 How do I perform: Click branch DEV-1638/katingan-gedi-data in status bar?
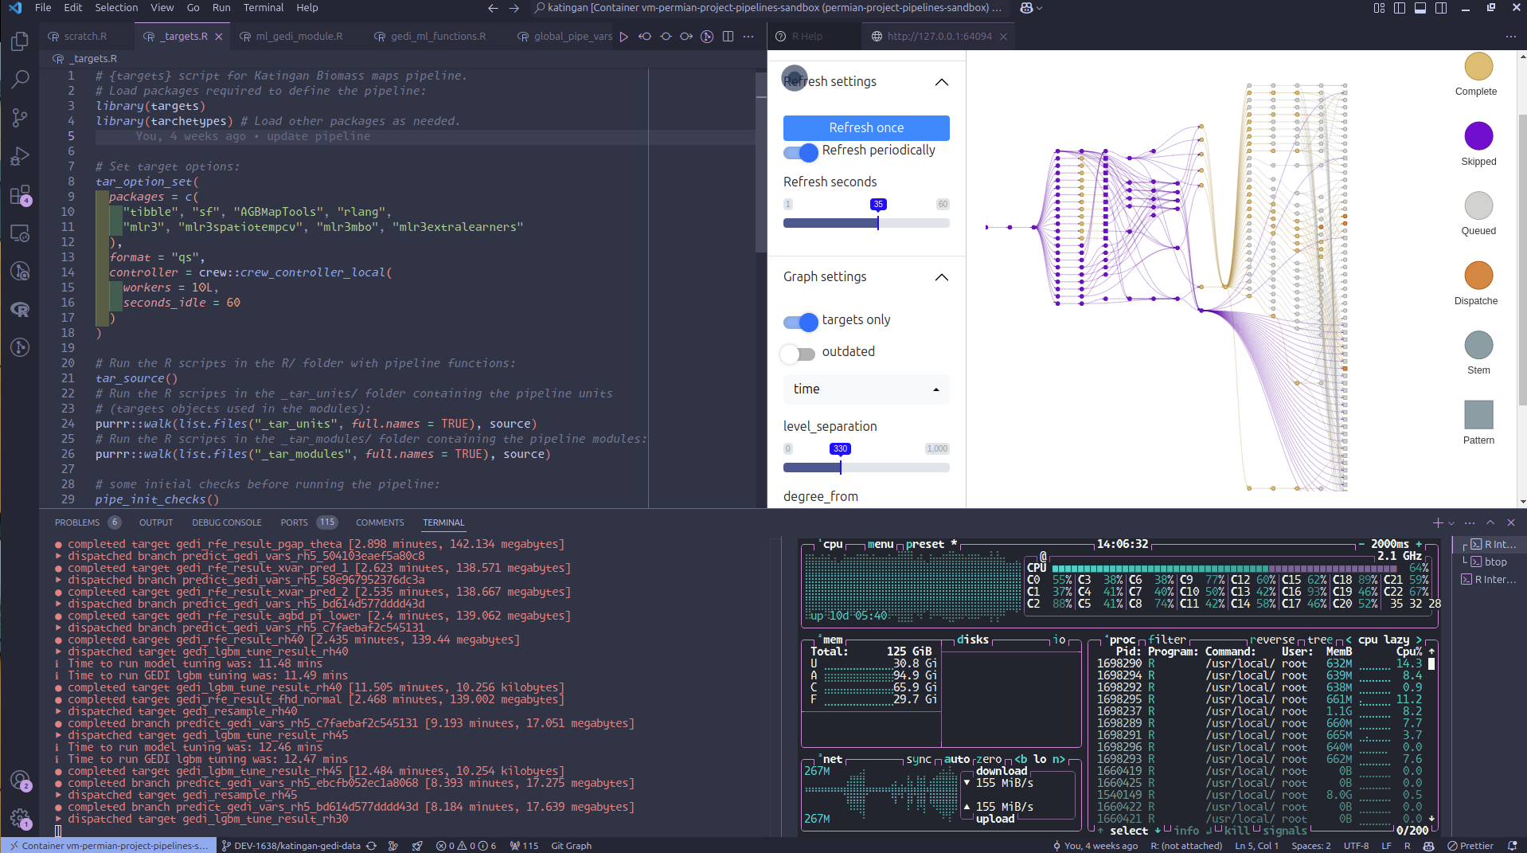(x=290, y=846)
